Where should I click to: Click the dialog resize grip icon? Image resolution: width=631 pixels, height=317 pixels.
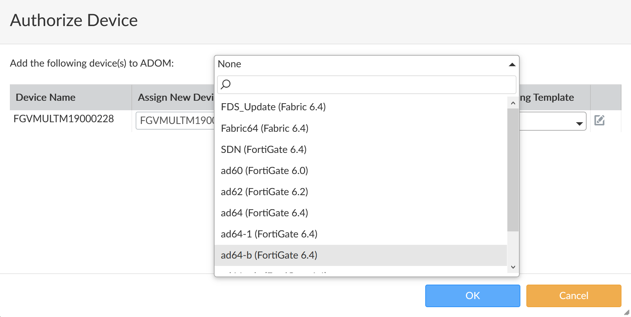point(627,312)
